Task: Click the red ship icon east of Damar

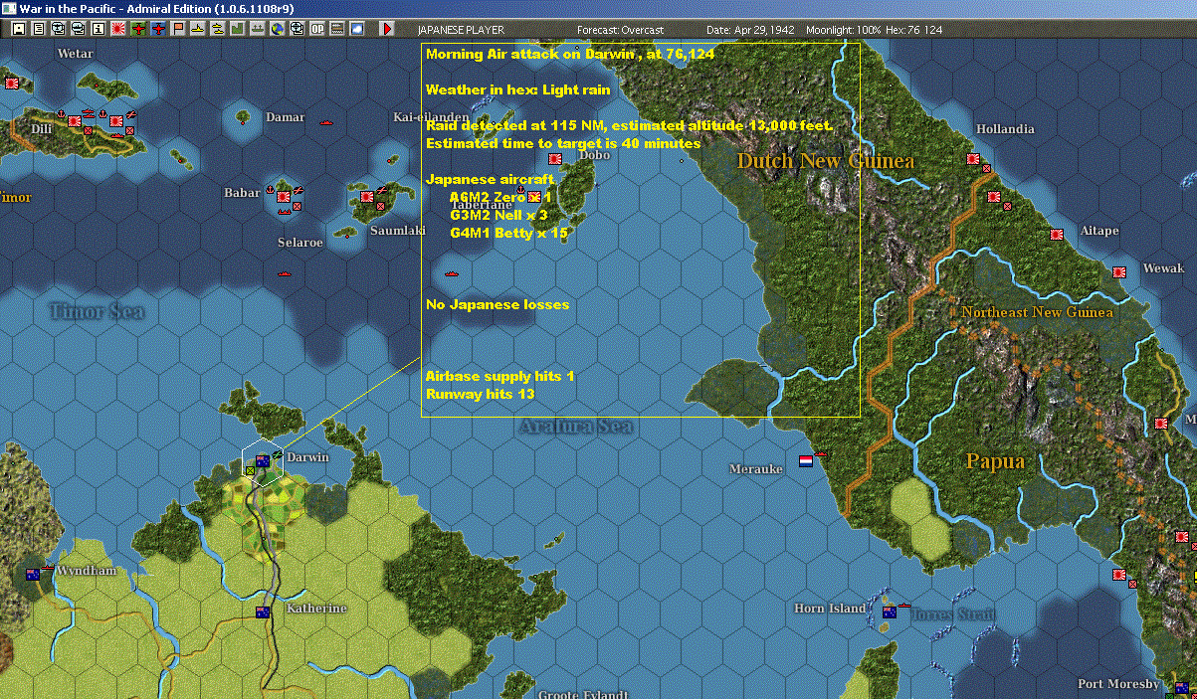Action: [325, 122]
